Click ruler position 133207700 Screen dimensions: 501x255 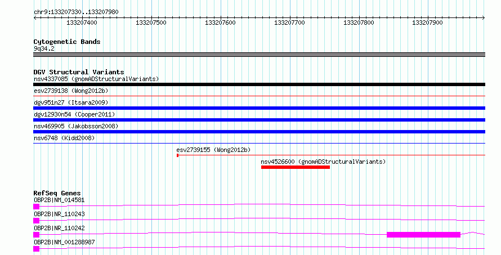pos(289,23)
